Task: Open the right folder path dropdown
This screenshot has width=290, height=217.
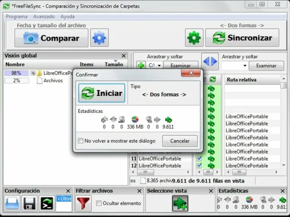Action: pyautogui.click(x=245, y=66)
